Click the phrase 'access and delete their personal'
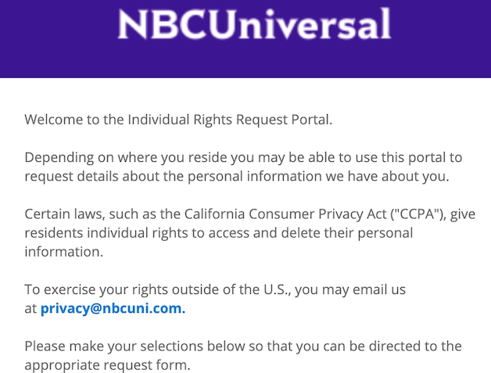This screenshot has height=373, width=491. pos(310,233)
